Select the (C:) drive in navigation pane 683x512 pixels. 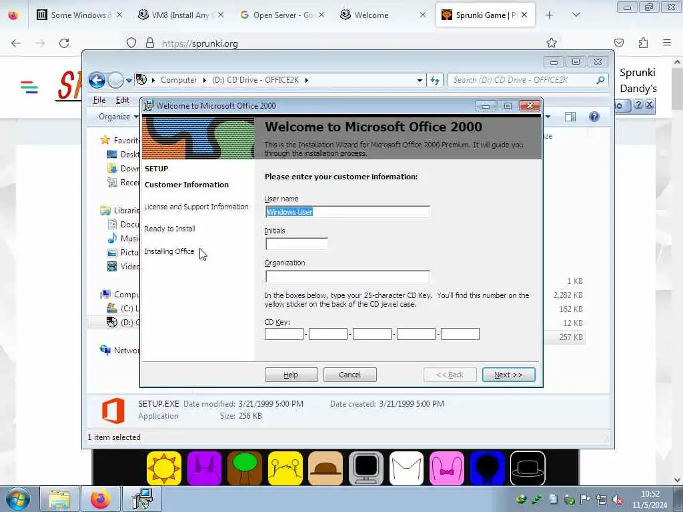[x=123, y=309]
